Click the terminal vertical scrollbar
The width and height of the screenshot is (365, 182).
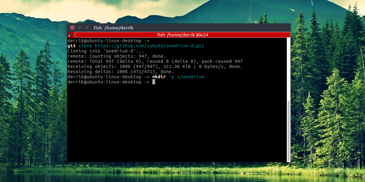pyautogui.click(x=289, y=130)
